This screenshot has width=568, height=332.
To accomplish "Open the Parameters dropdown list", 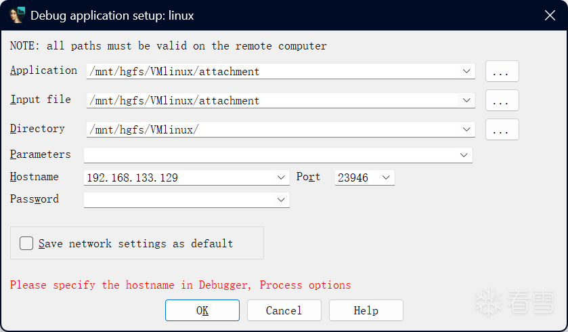I will pos(464,155).
